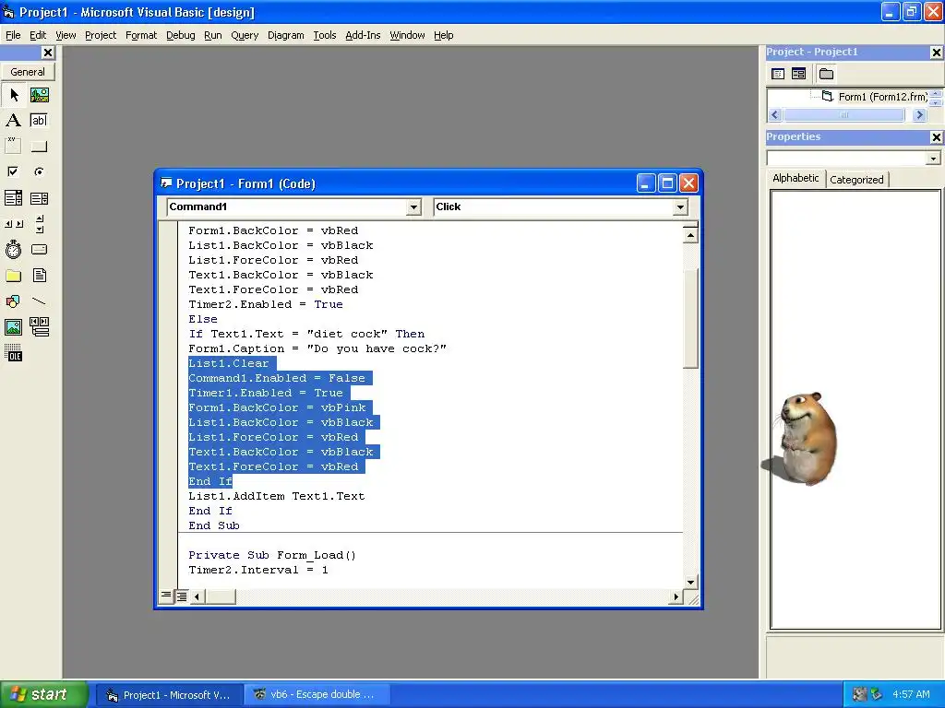Select the Label control tool
945x708 pixels.
[14, 121]
